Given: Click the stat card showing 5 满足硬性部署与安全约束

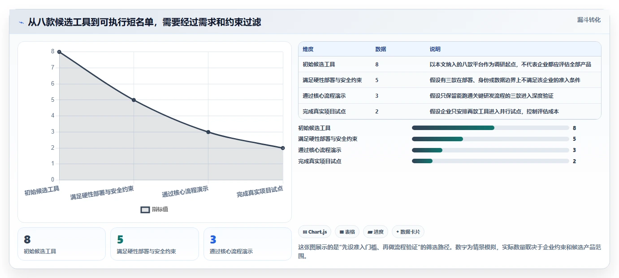Looking at the screenshot, I should [x=154, y=244].
